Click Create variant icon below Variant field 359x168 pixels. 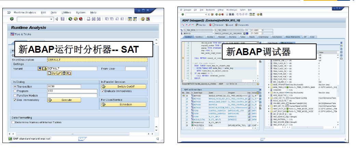tap(50, 73)
